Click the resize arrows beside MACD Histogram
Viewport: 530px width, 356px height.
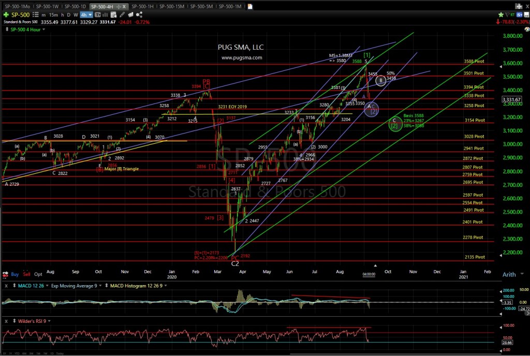107,286
